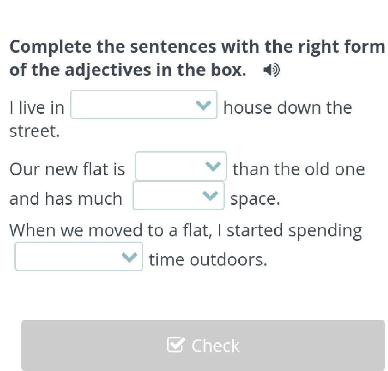The image size is (388, 371).
Task: Click the text "Our new flat is"
Action: (67, 169)
